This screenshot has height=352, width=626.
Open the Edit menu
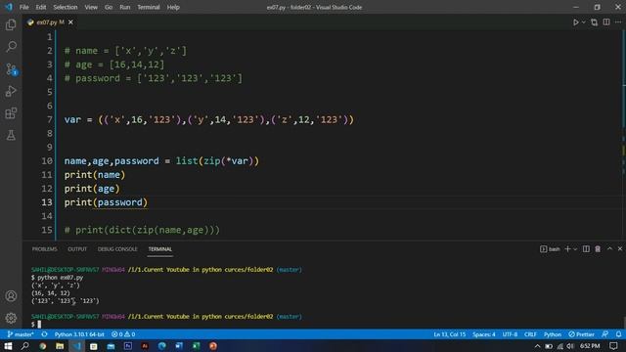(41, 7)
